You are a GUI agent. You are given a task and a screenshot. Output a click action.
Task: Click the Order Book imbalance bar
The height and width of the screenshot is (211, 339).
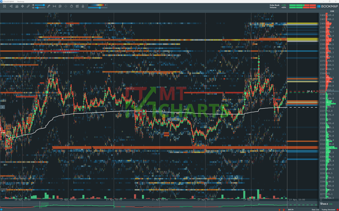tap(302, 5)
